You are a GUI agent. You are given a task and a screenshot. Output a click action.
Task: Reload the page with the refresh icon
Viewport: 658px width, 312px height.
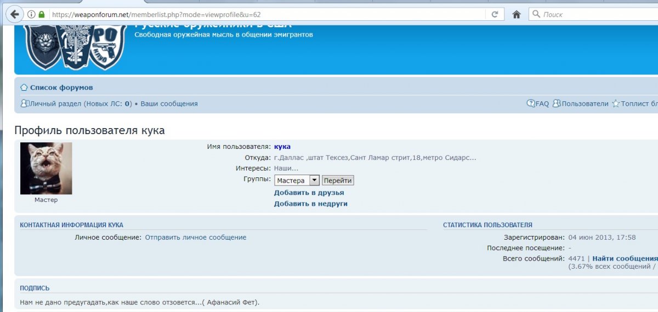tap(495, 14)
